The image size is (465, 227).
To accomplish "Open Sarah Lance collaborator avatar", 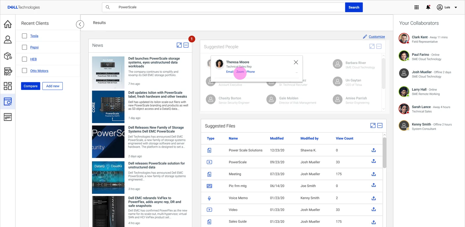I will 404,109.
